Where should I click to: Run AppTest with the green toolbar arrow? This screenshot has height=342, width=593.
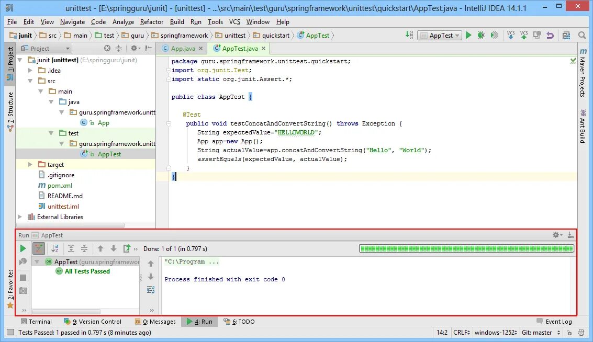pyautogui.click(x=468, y=35)
